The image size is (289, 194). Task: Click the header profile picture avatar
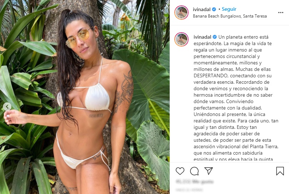click(x=181, y=13)
